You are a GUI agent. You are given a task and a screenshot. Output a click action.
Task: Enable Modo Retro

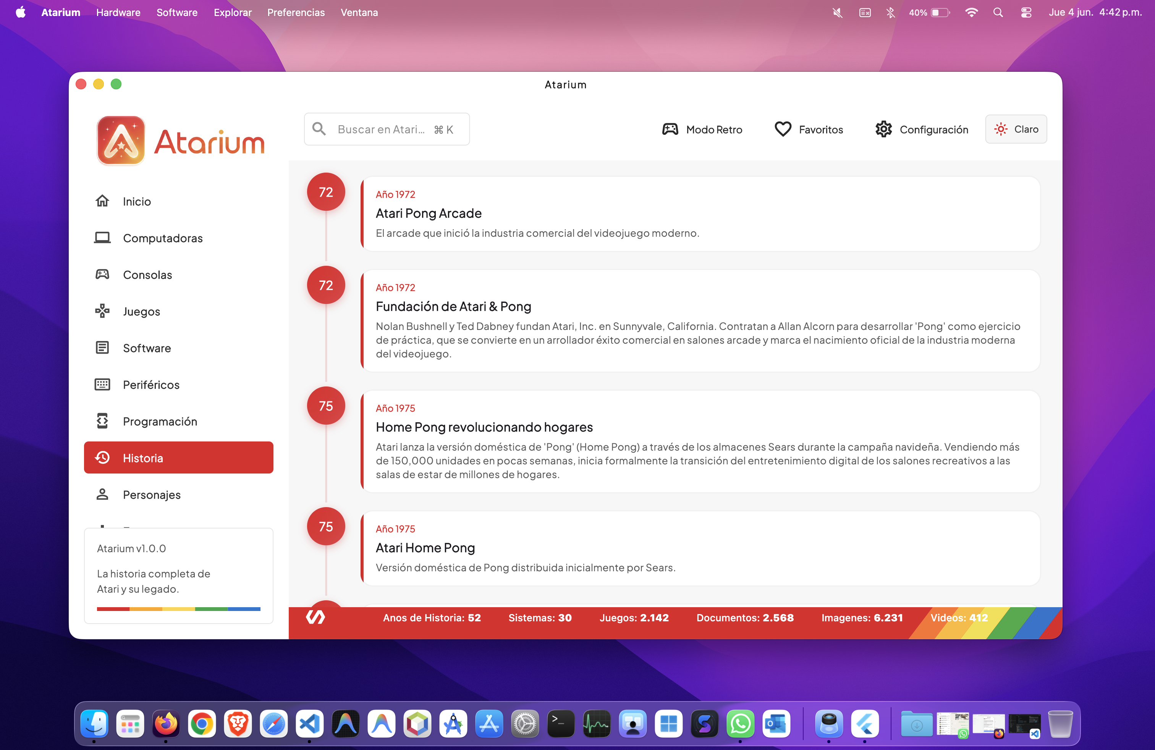tap(702, 129)
